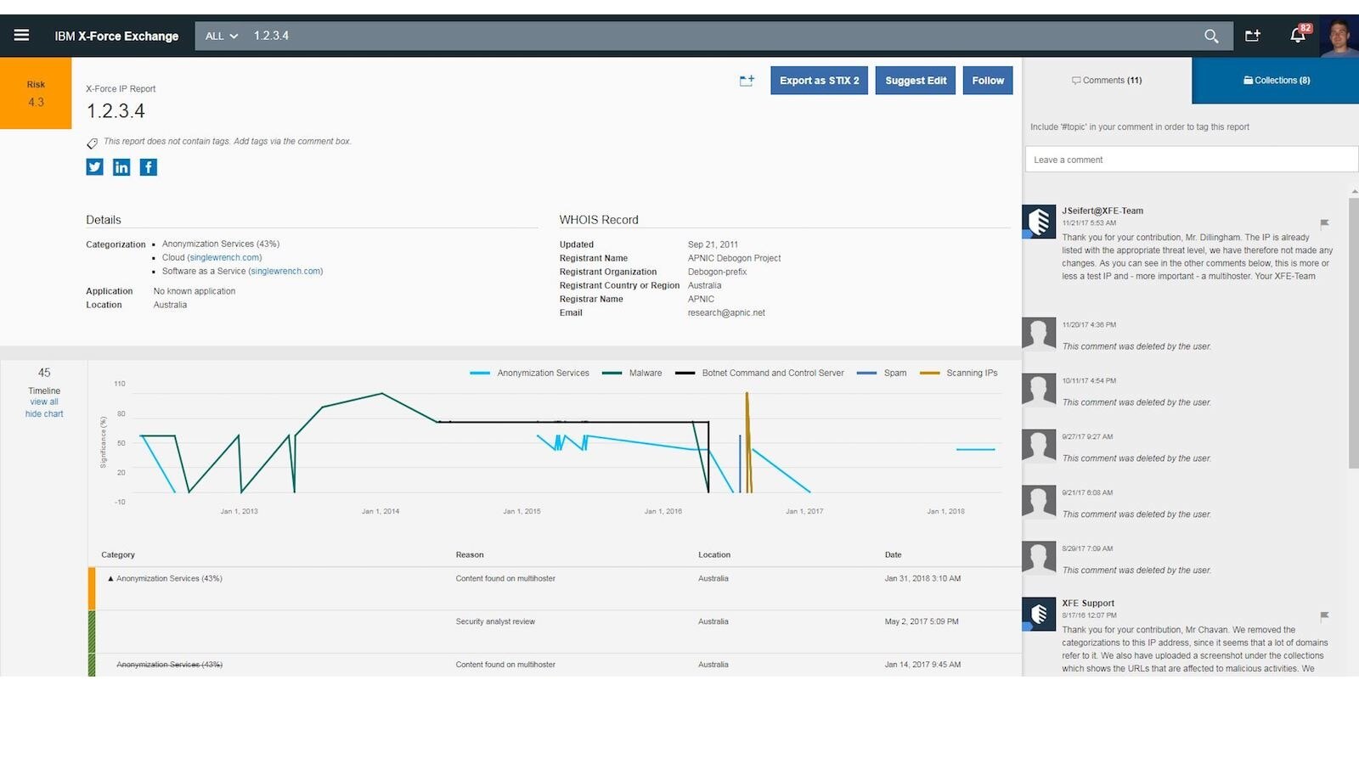The width and height of the screenshot is (1359, 764).
Task: Click avatar of 10/11/17 deleted comment
Action: coord(1038,390)
